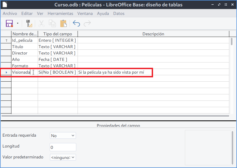This screenshot has height=168, width=237.
Task: Click the Paste clipboard icon
Action: coord(63,24)
